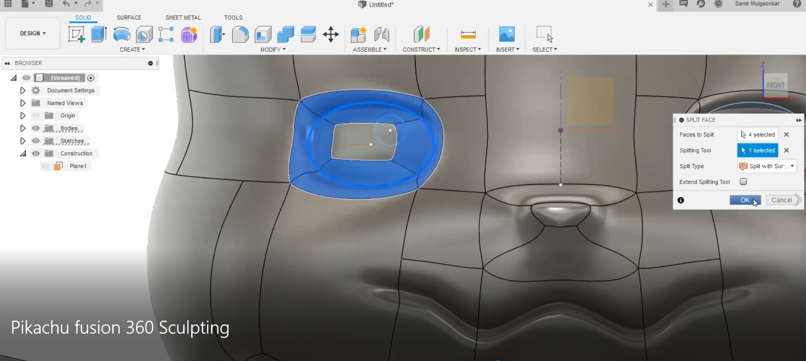This screenshot has width=806, height=361.
Task: Open the Create Form tool
Action: [x=189, y=34]
